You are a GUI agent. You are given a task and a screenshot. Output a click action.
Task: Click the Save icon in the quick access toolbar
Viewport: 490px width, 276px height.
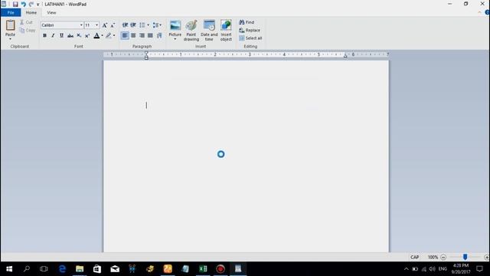[x=15, y=4]
